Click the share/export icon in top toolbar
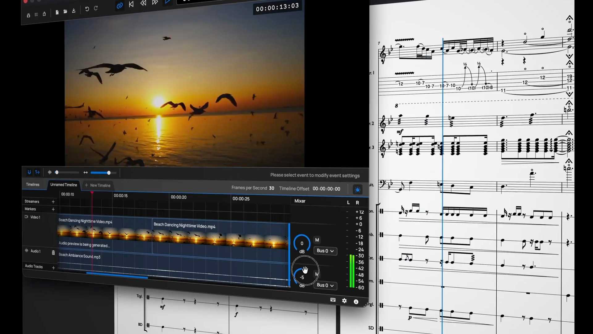The image size is (593, 334). [x=44, y=14]
